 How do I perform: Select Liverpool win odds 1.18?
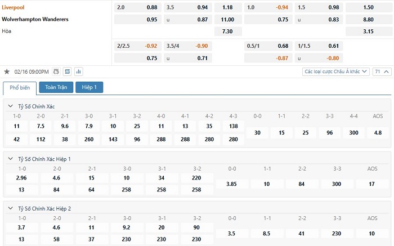click(228, 7)
